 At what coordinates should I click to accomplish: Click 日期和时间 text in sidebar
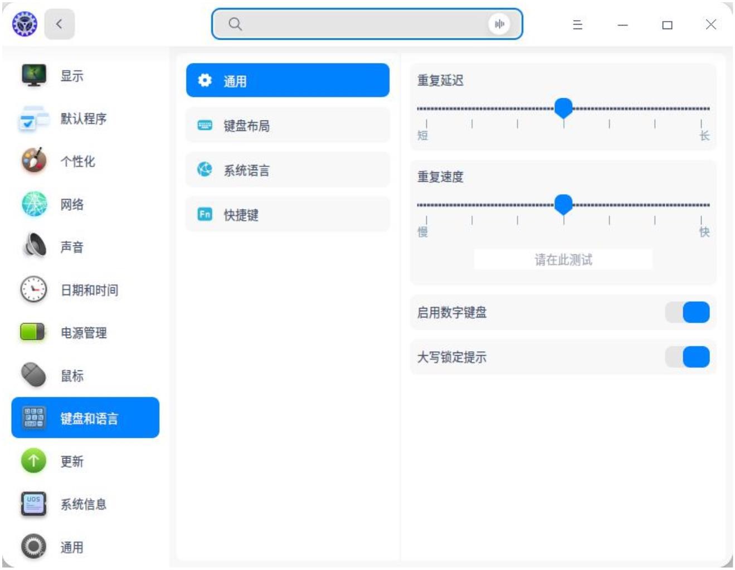89,290
